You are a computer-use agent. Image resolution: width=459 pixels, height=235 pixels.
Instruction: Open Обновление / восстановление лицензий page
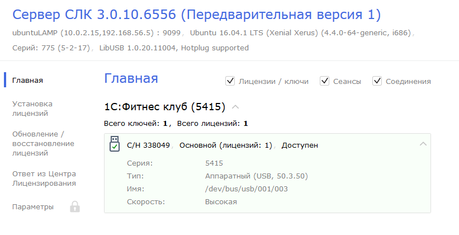pyautogui.click(x=38, y=143)
